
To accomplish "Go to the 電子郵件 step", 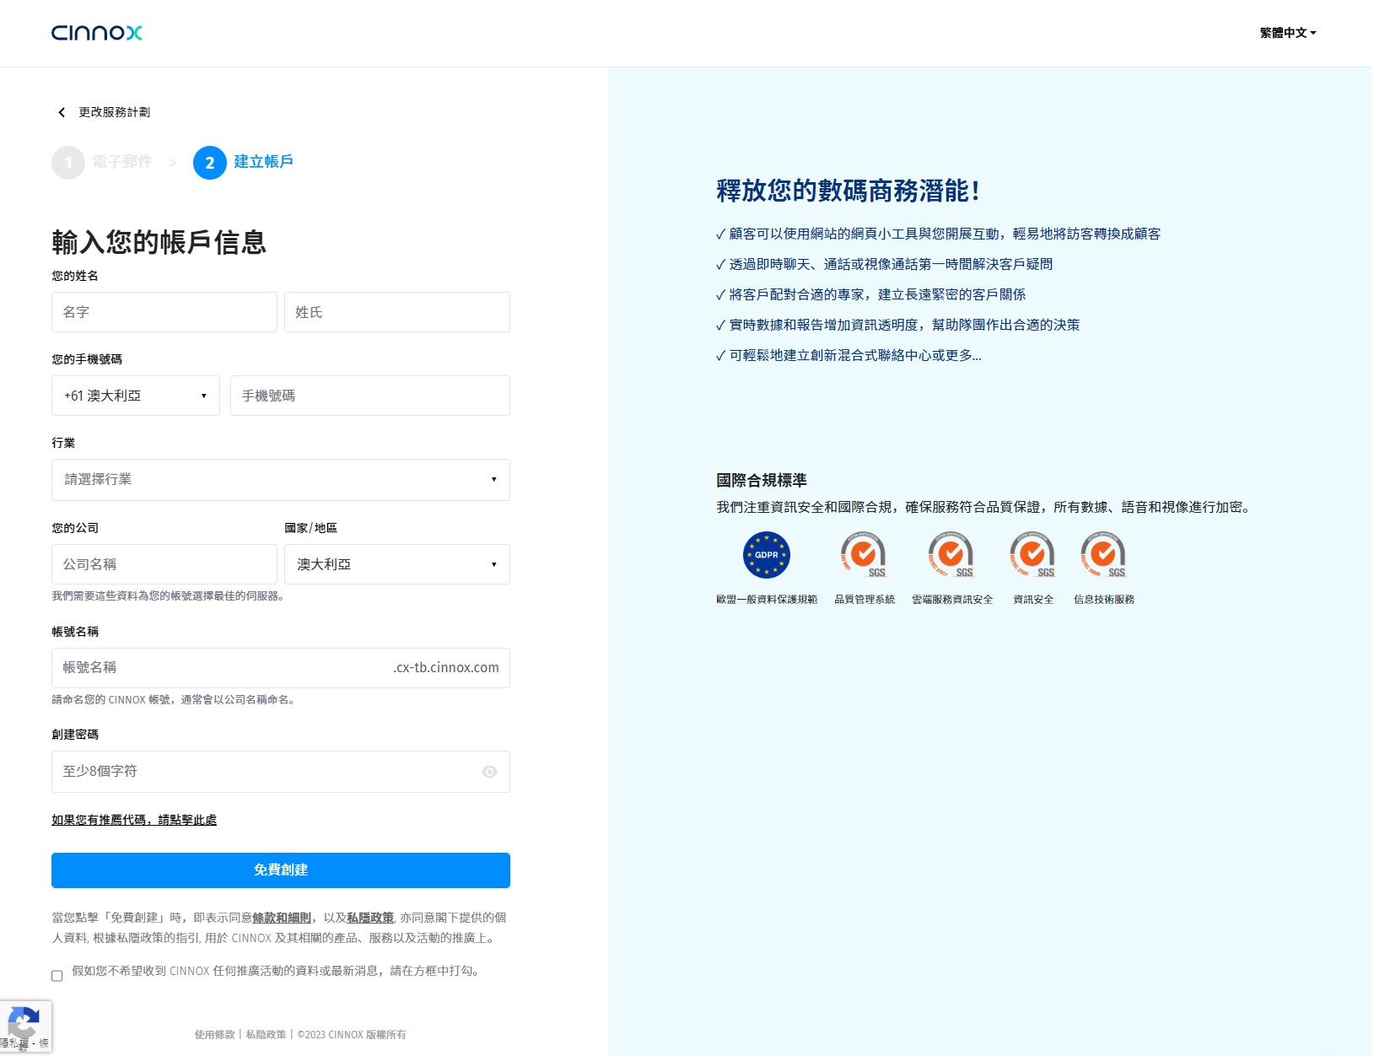I will point(122,162).
